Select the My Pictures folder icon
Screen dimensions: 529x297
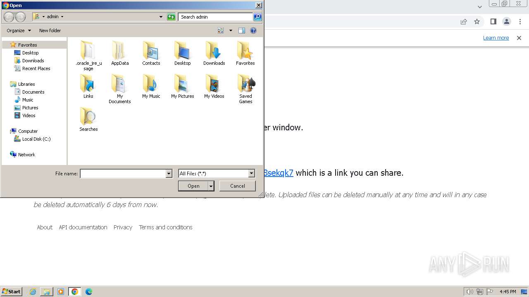(182, 83)
